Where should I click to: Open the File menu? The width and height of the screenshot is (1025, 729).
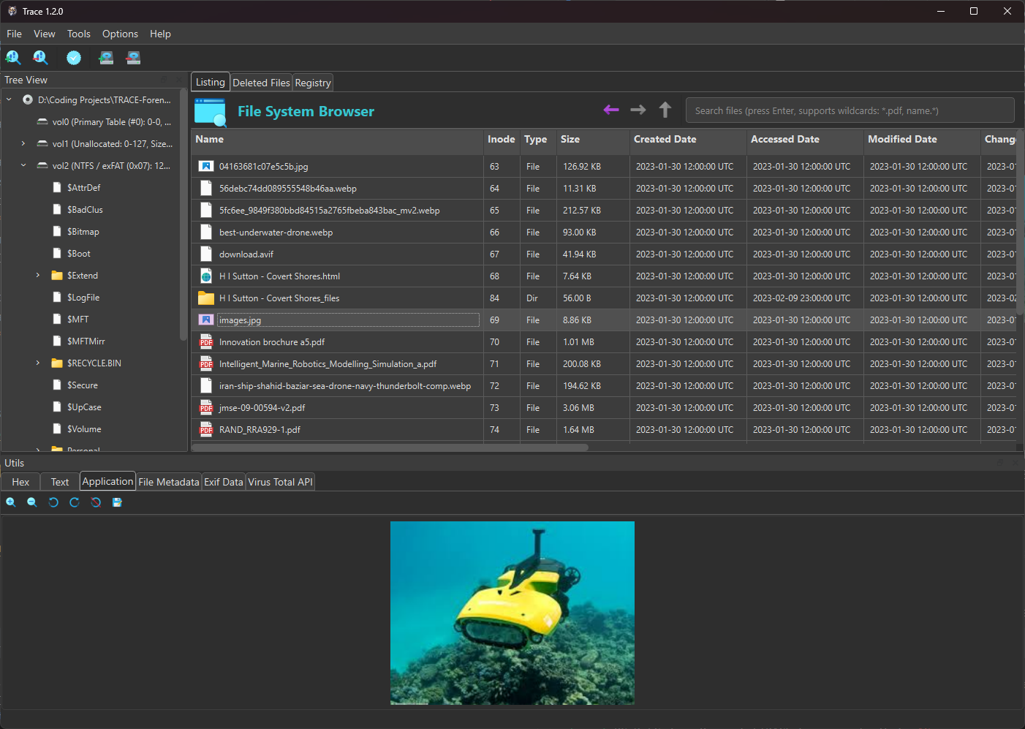(14, 34)
